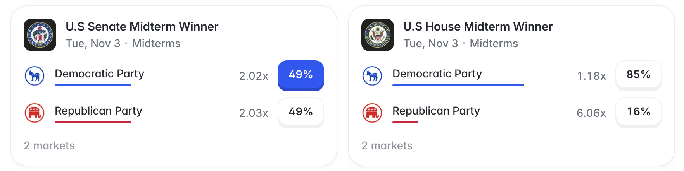Click 2 markets text in Senate card
The width and height of the screenshot is (684, 171).
pos(49,145)
